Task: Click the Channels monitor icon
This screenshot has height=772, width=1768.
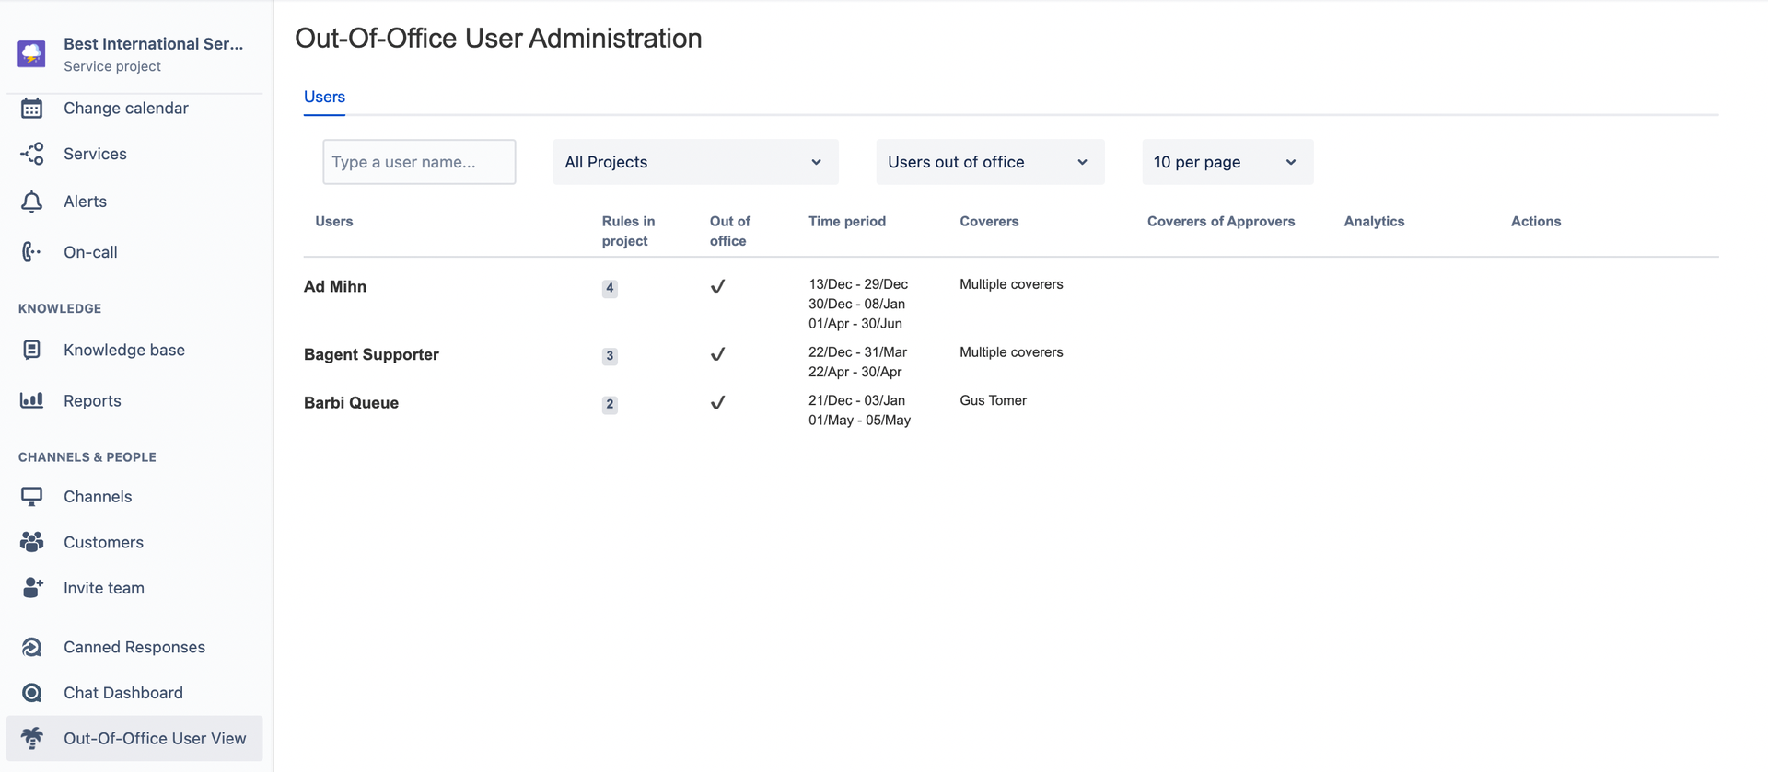Action: (31, 497)
